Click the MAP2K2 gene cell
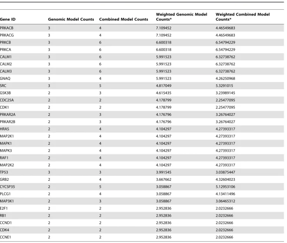The image size is (287, 243). coord(7,165)
